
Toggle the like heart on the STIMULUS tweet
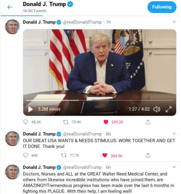point(105,155)
